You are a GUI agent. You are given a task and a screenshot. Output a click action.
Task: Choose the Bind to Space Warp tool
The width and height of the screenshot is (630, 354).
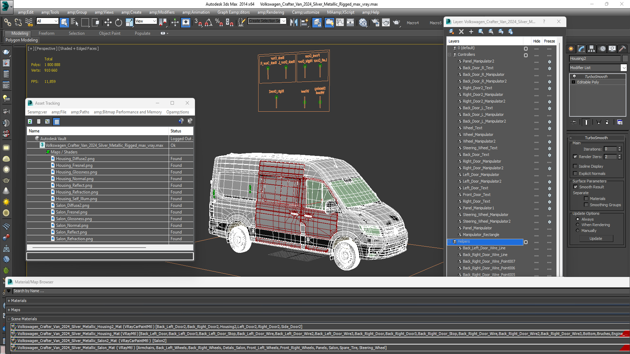[29, 22]
